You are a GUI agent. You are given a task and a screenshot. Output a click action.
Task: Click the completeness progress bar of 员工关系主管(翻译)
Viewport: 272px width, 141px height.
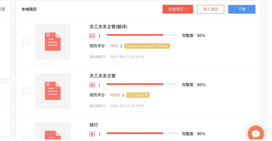[x=142, y=35]
